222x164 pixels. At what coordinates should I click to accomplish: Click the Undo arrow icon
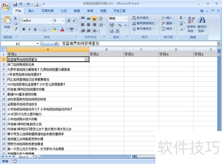(x=21, y=4)
